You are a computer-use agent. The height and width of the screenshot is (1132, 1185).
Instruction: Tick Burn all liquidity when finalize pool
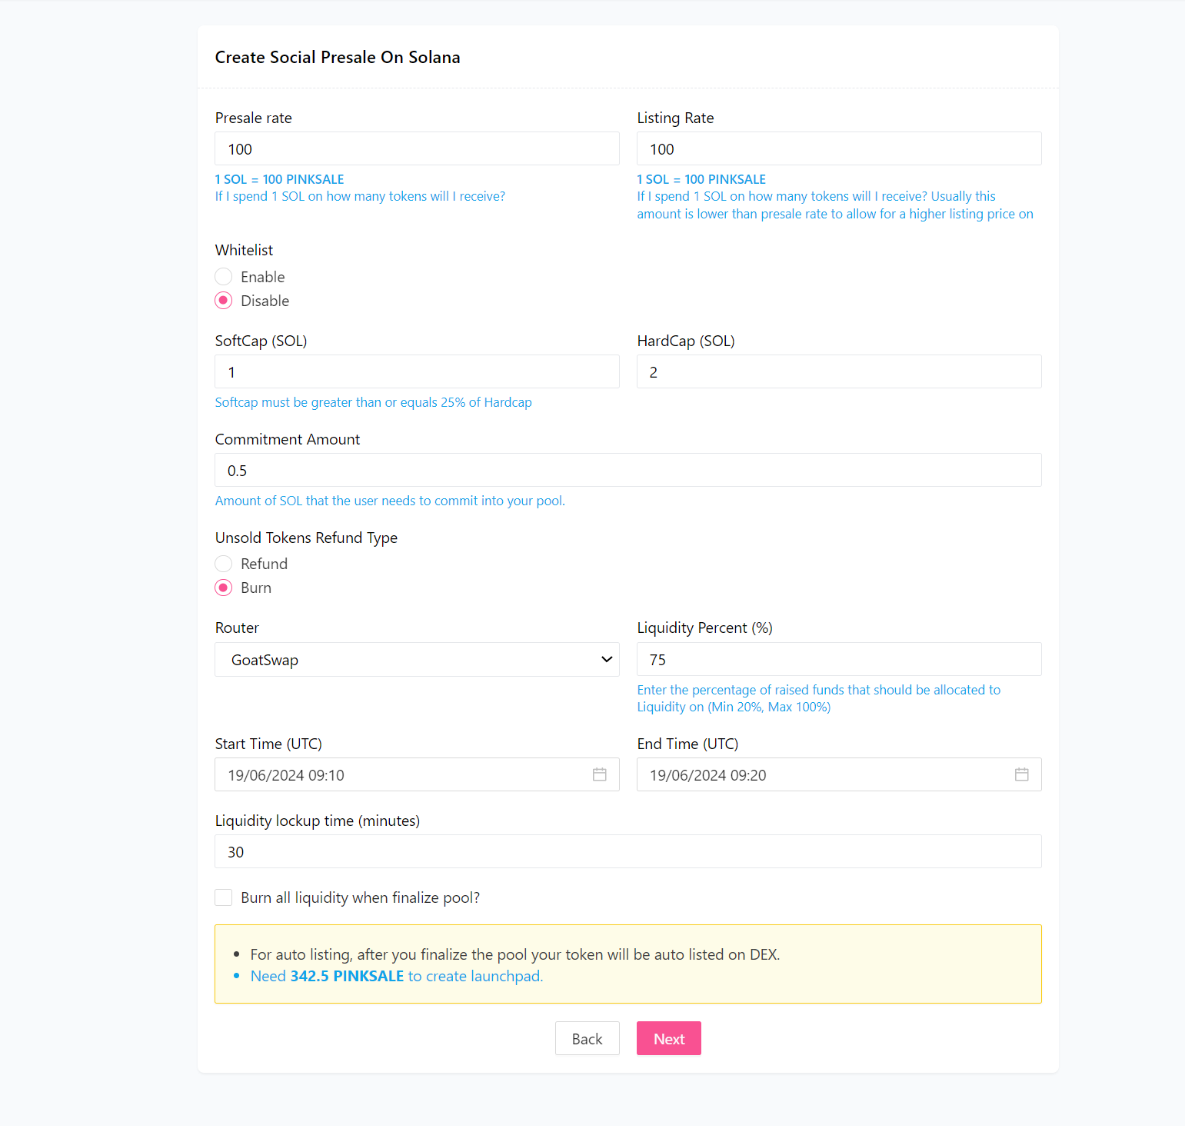[x=224, y=897]
